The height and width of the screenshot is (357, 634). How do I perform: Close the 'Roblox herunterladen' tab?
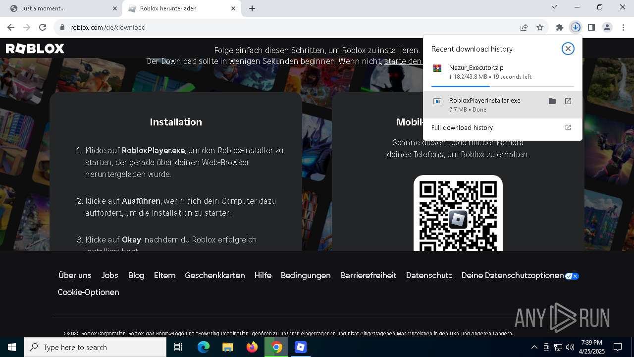coord(233,8)
